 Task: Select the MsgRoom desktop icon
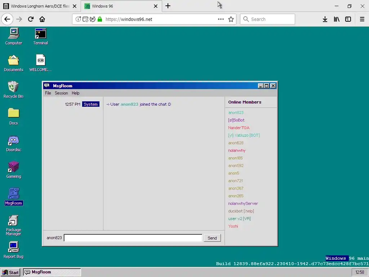pos(14,197)
